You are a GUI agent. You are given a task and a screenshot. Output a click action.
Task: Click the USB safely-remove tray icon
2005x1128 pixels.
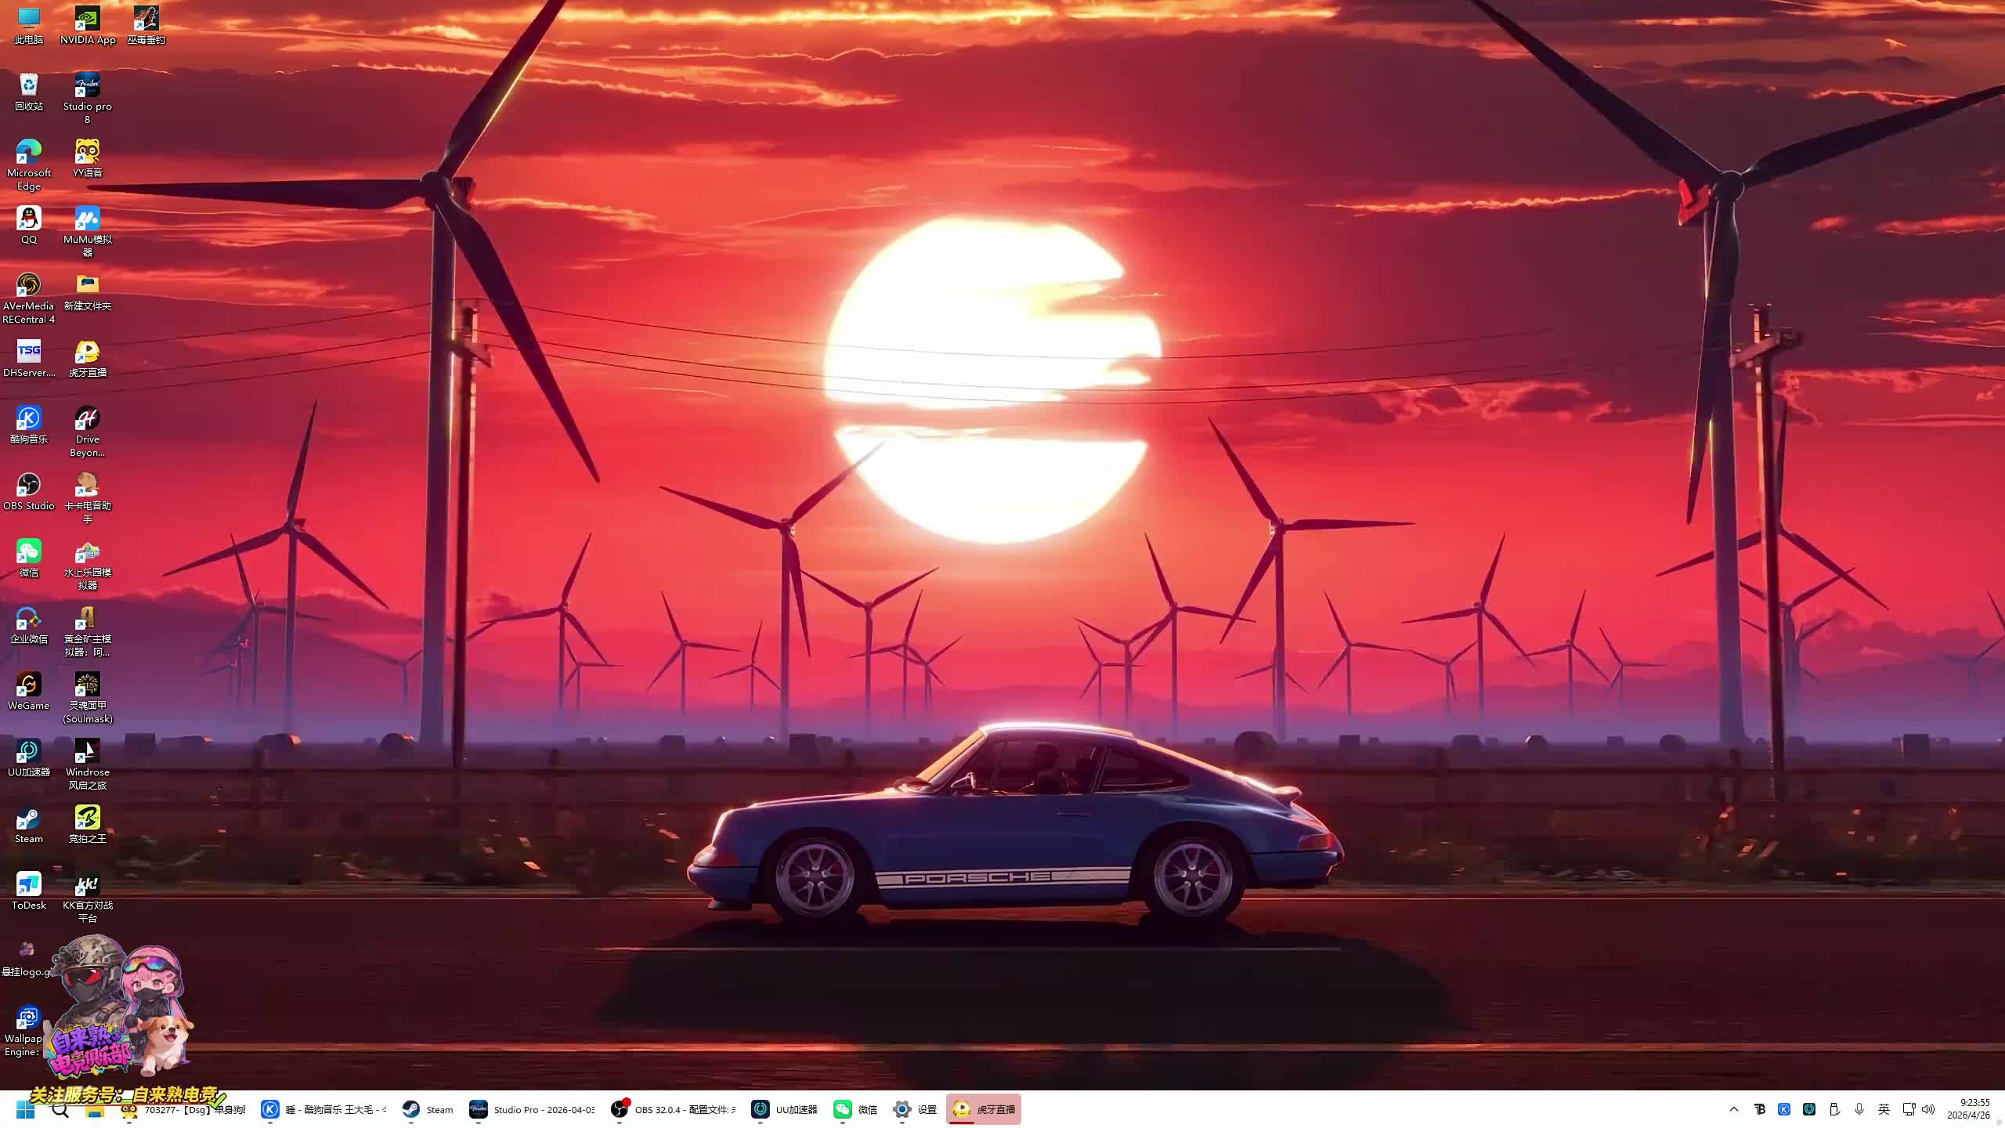pos(1833,1109)
